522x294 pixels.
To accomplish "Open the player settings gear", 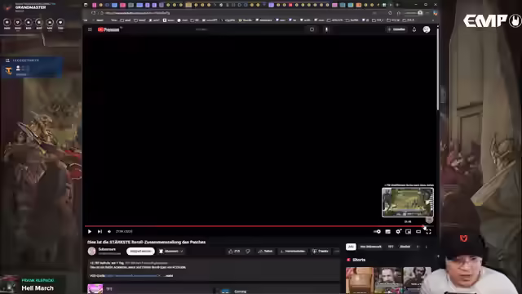I will click(x=398, y=231).
